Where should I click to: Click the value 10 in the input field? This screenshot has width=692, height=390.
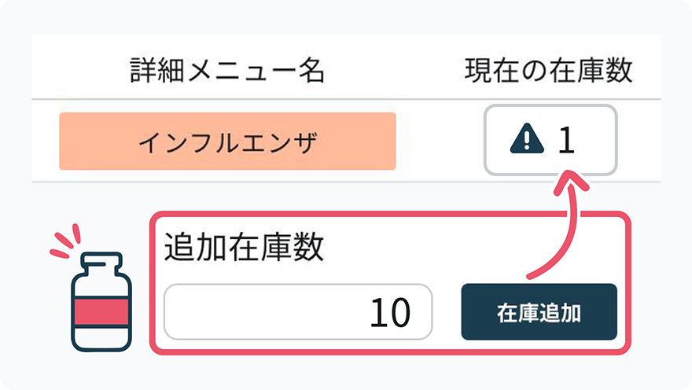click(x=390, y=313)
